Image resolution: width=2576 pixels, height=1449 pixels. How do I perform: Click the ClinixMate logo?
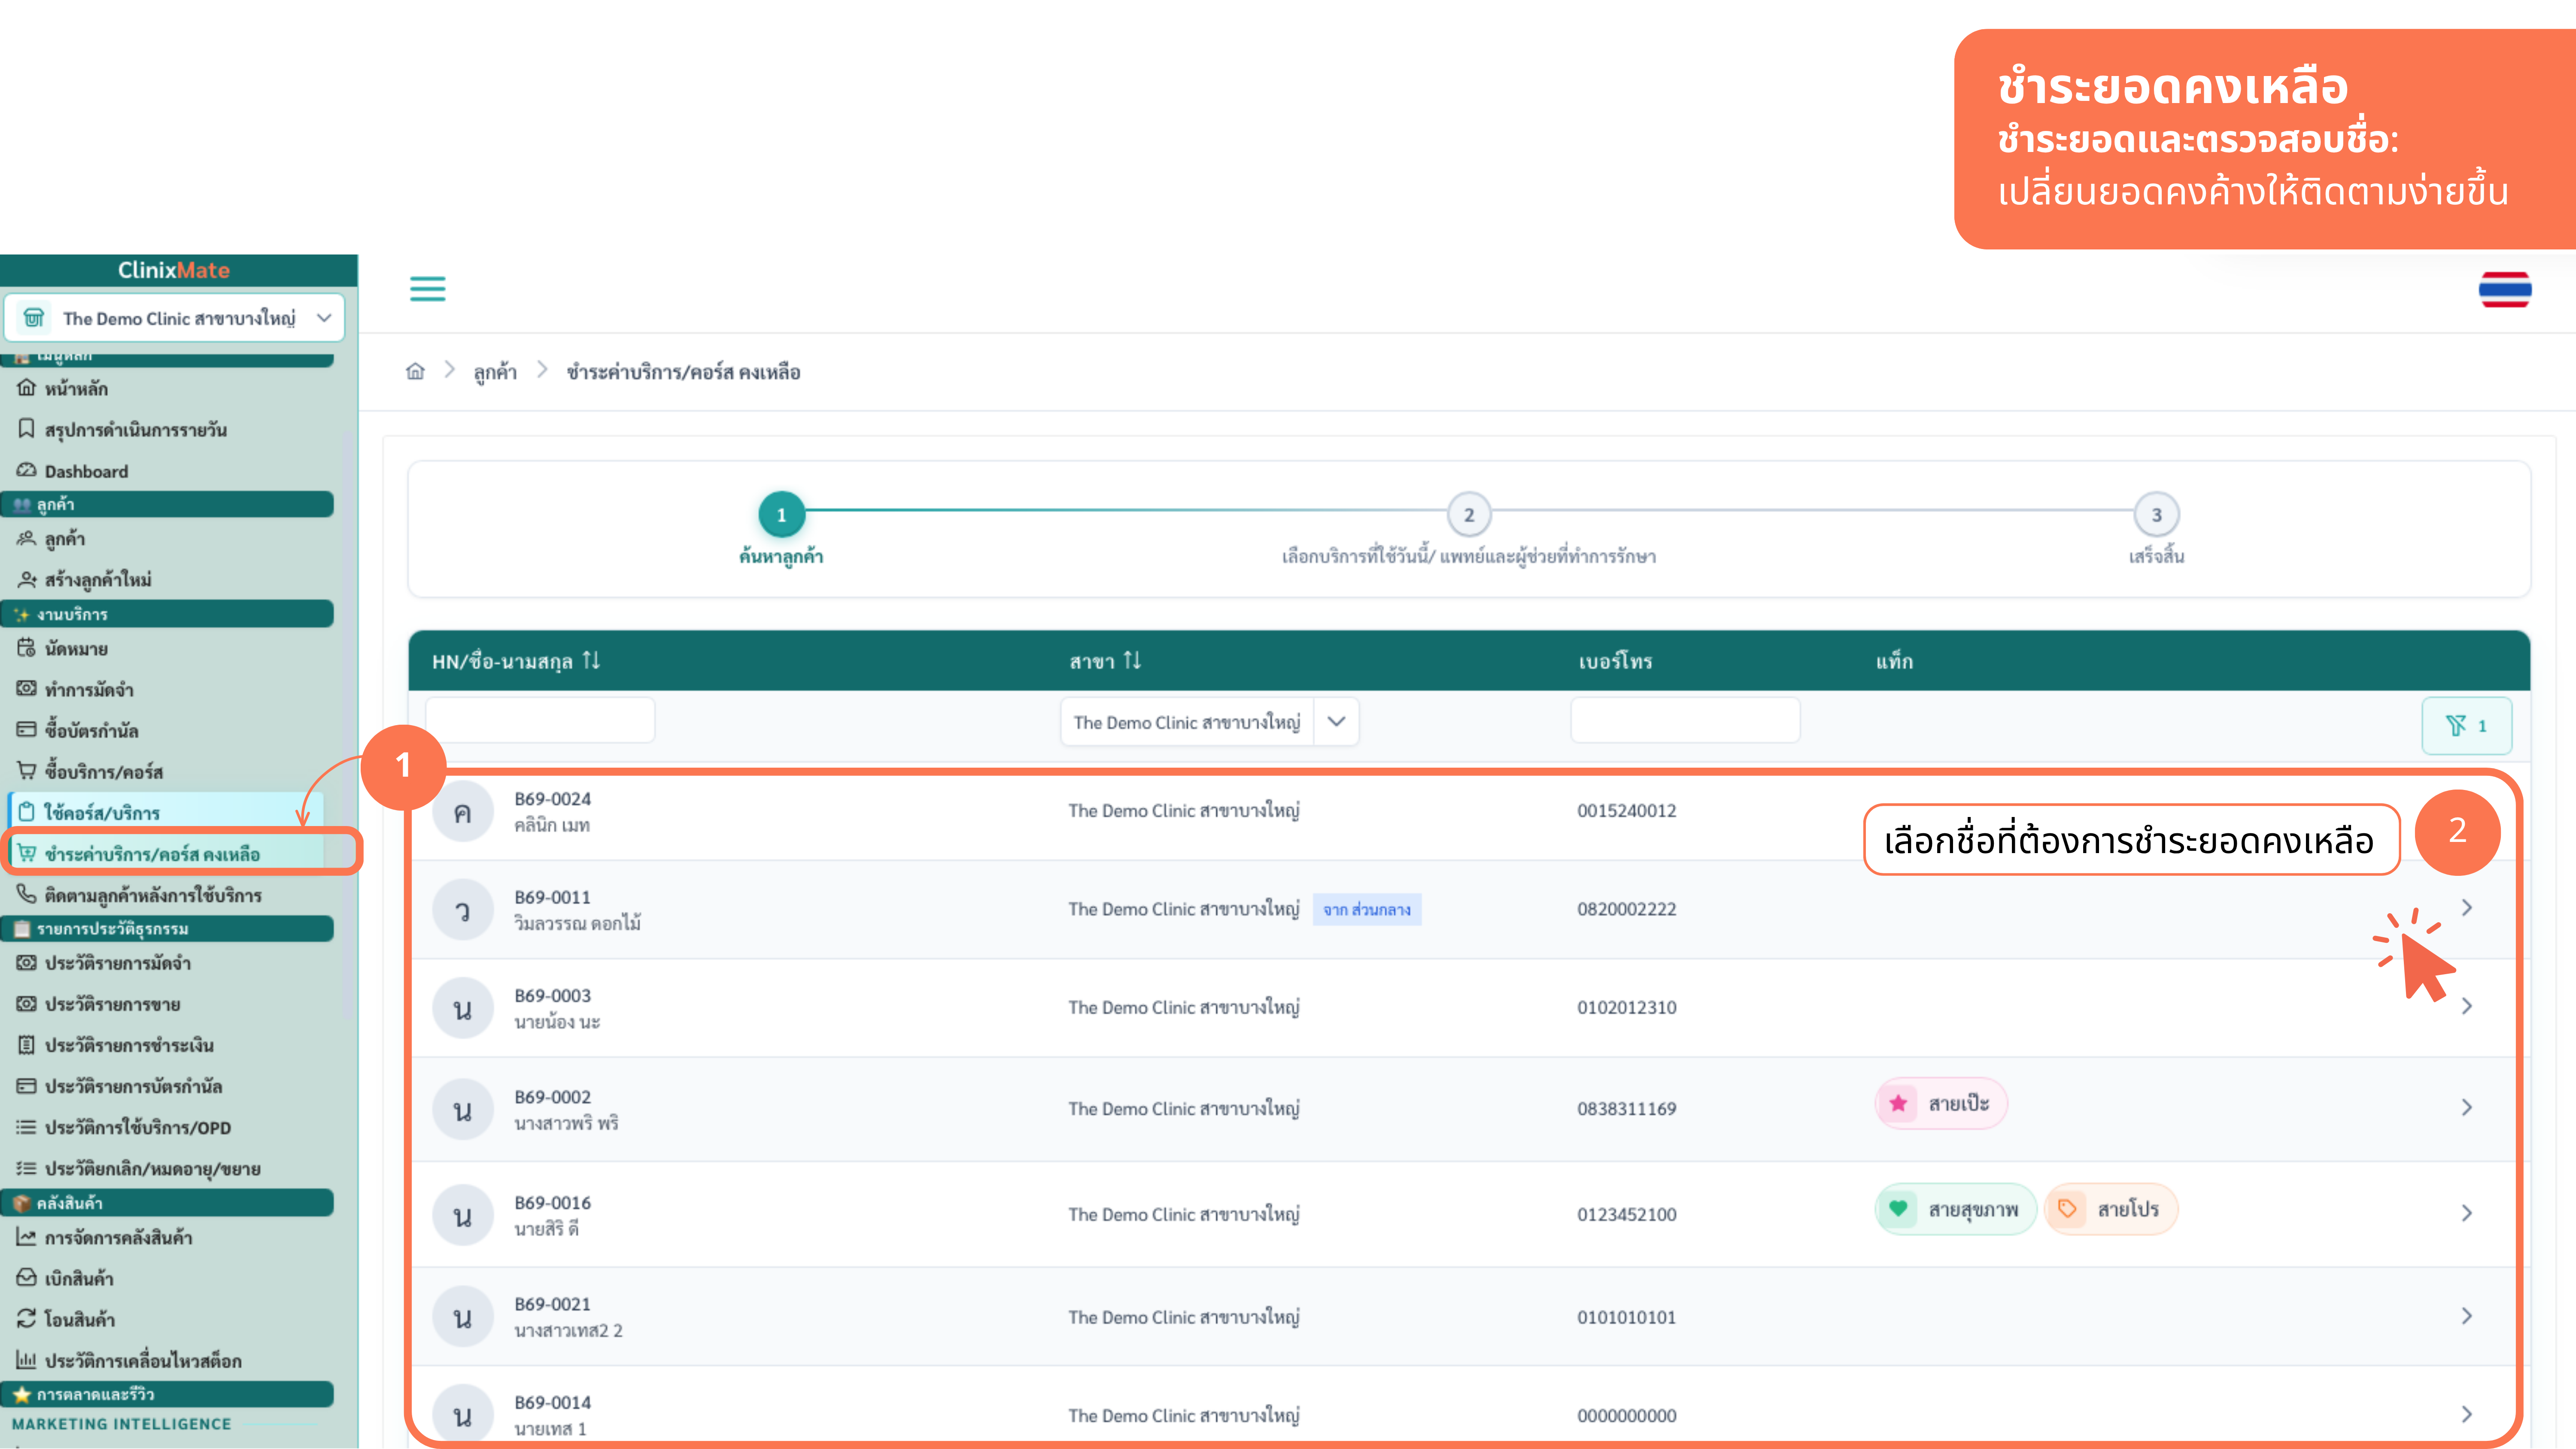(174, 270)
